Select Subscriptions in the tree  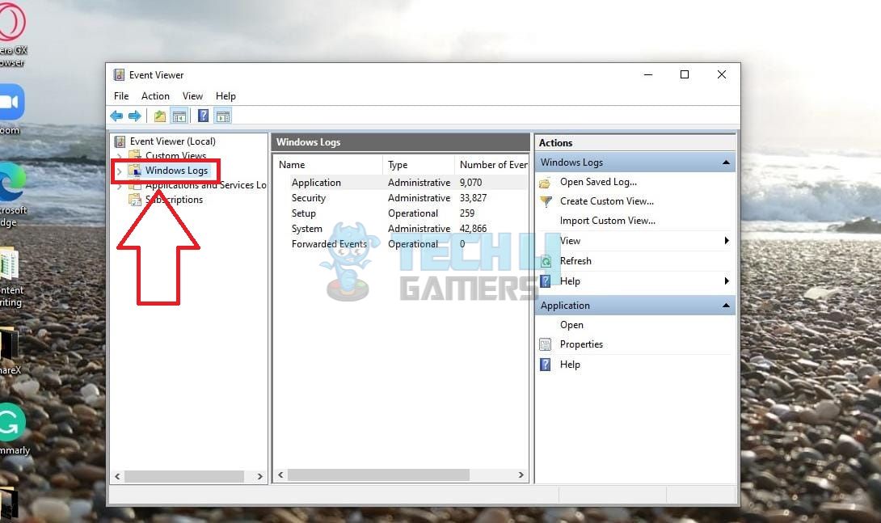pos(174,200)
